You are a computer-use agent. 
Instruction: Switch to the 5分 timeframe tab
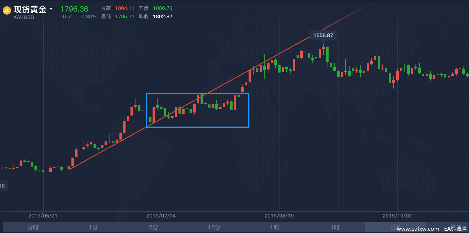point(154,227)
